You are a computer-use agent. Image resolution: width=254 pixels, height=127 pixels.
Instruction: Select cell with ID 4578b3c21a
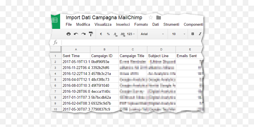point(104,74)
